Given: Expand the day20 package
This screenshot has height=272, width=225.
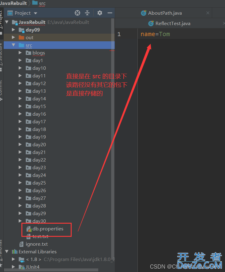Looking at the screenshot, I should click(20, 144).
